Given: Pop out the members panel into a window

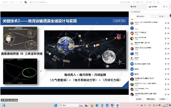Looking at the screenshot, I should (x=164, y=6).
